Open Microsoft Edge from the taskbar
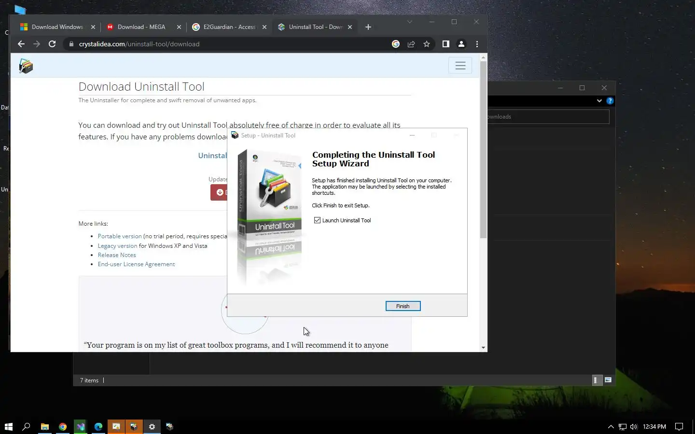 pos(98,426)
